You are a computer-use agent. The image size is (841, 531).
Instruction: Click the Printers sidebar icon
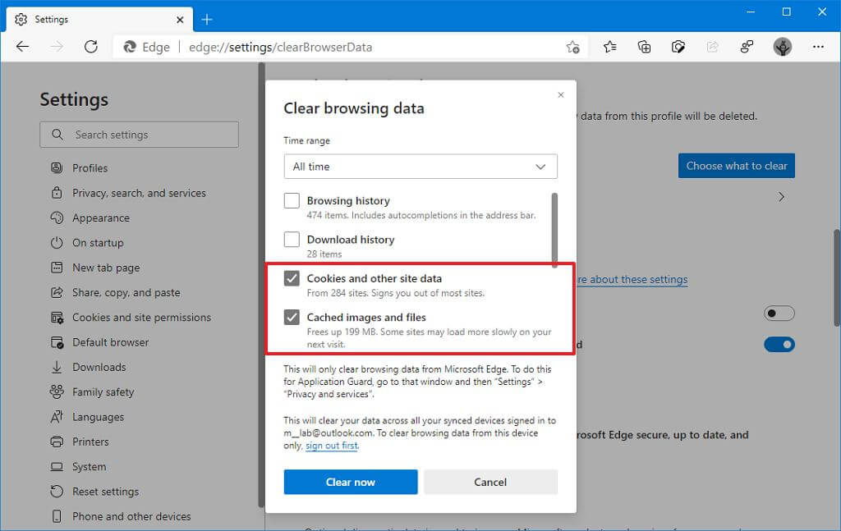click(57, 442)
